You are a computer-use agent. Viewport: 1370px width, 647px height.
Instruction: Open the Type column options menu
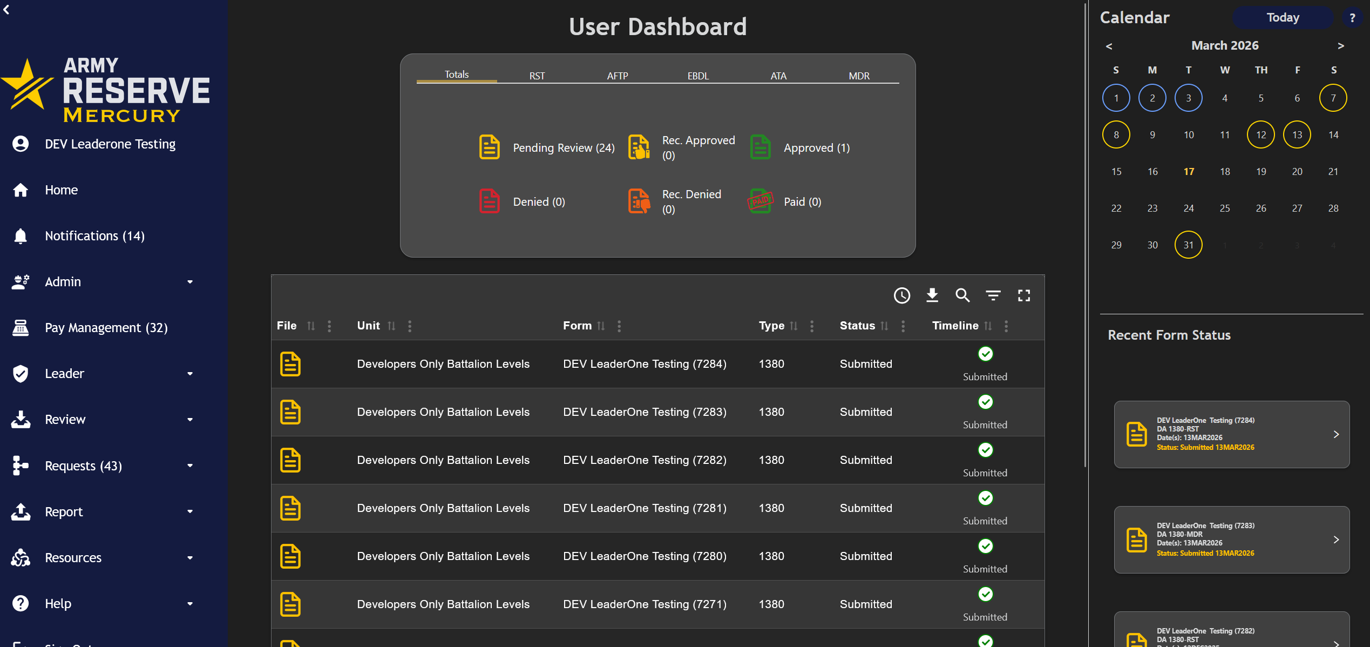pyautogui.click(x=812, y=326)
